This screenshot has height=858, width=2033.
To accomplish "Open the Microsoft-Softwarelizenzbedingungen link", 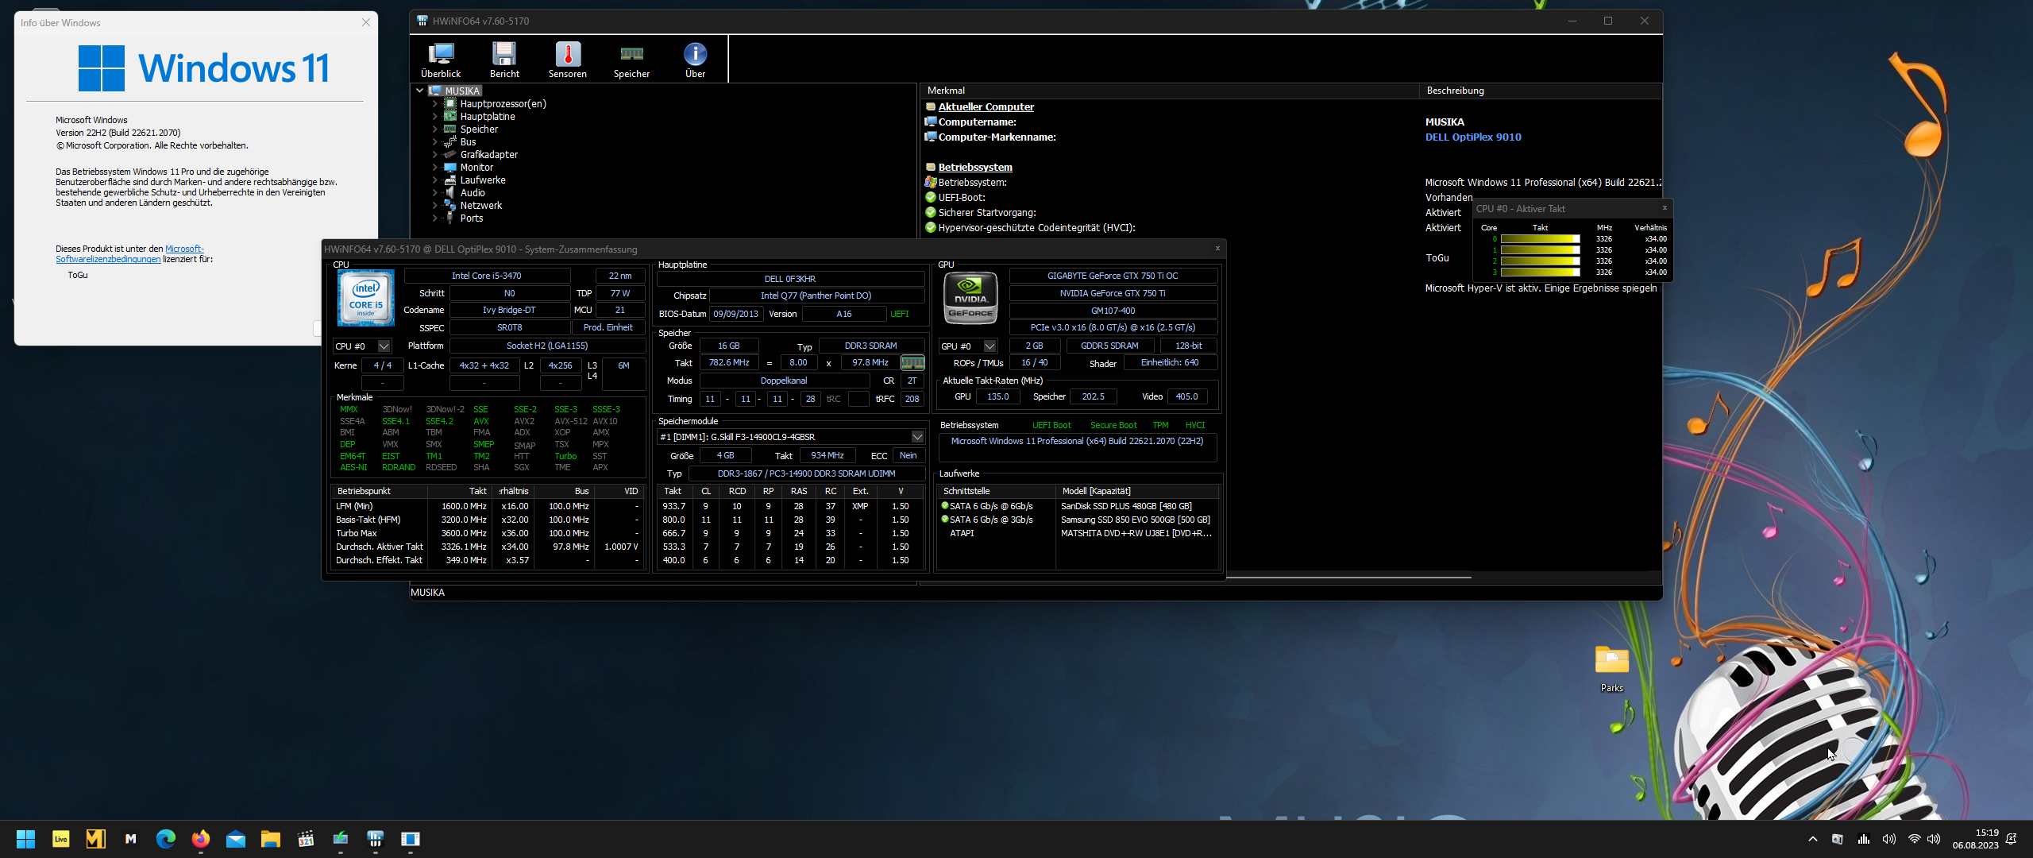I will pyautogui.click(x=108, y=259).
